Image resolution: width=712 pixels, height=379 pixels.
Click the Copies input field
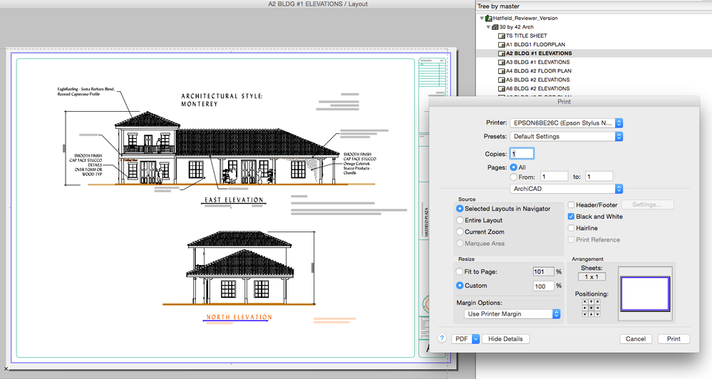pyautogui.click(x=522, y=153)
